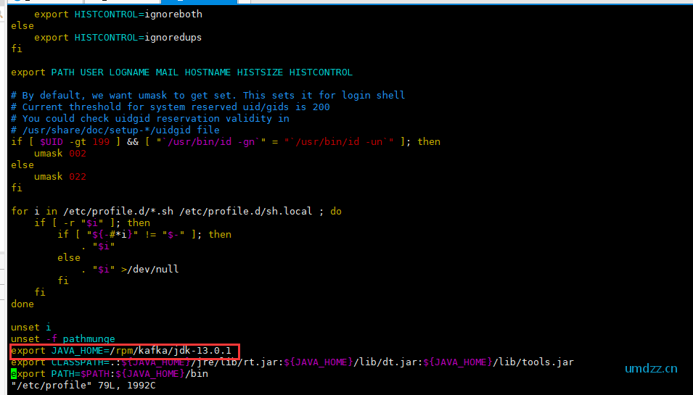Click the '. "$i" >/dev/null' line
This screenshot has height=395, width=693.
(x=130, y=269)
